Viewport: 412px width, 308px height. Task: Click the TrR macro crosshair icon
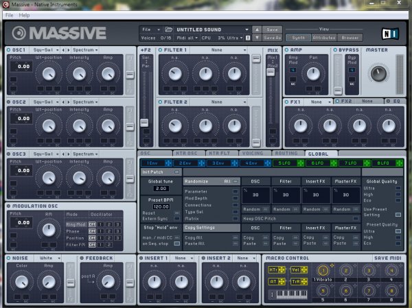(x=304, y=281)
